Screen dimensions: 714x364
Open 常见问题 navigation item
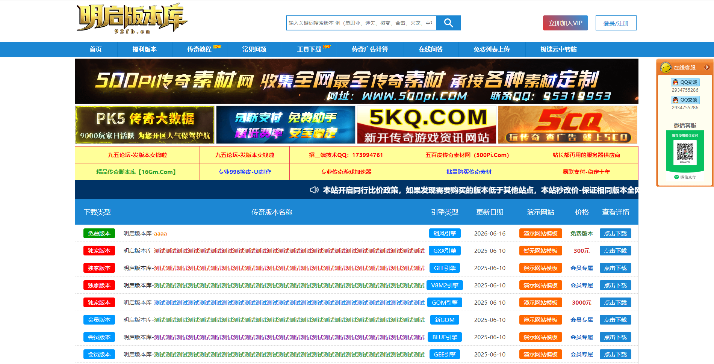coord(254,49)
